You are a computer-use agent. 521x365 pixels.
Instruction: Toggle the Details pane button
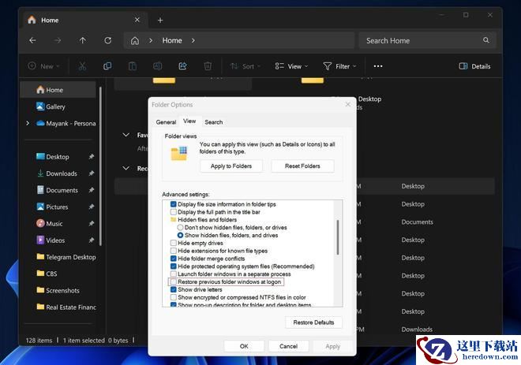click(x=474, y=66)
